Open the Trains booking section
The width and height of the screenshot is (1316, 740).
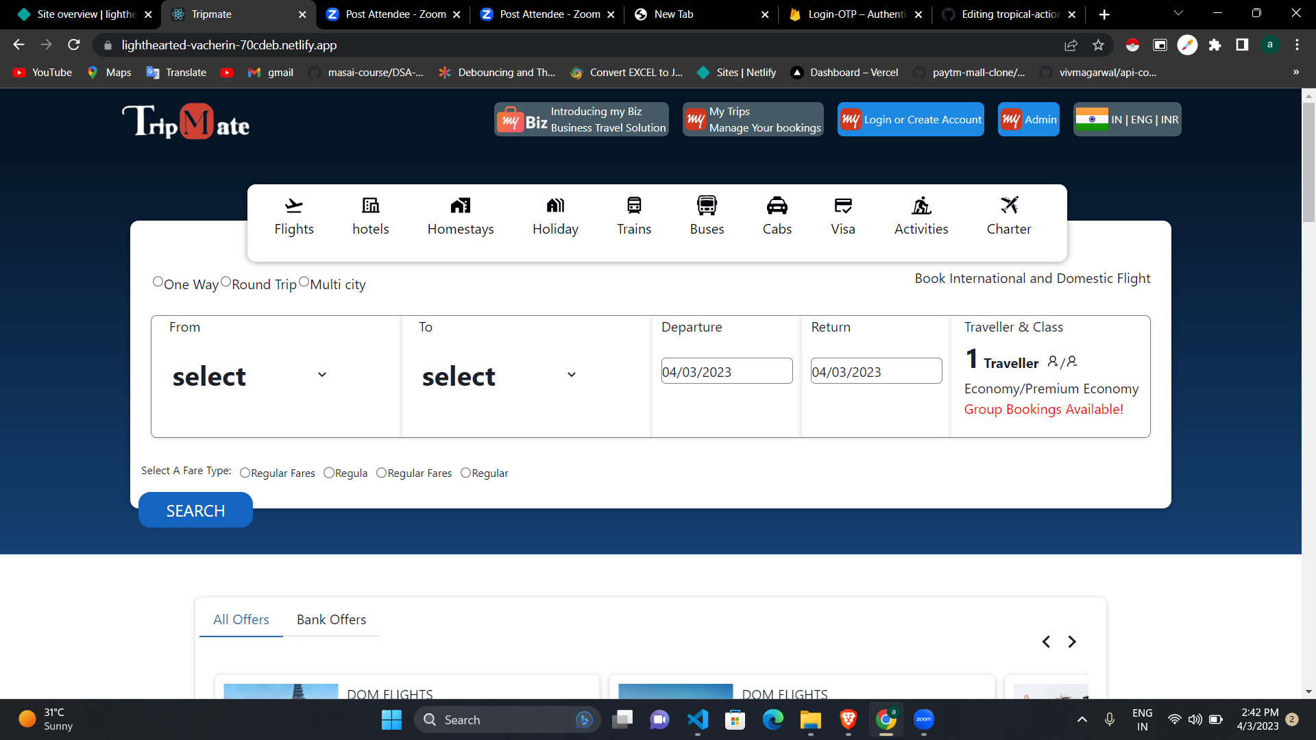coord(634,214)
